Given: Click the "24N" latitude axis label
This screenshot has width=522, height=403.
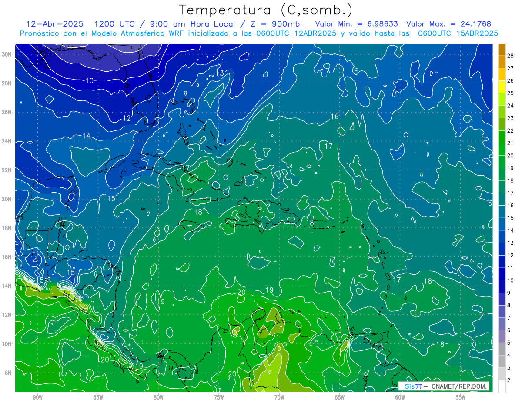Looking at the screenshot, I should 6,141.
